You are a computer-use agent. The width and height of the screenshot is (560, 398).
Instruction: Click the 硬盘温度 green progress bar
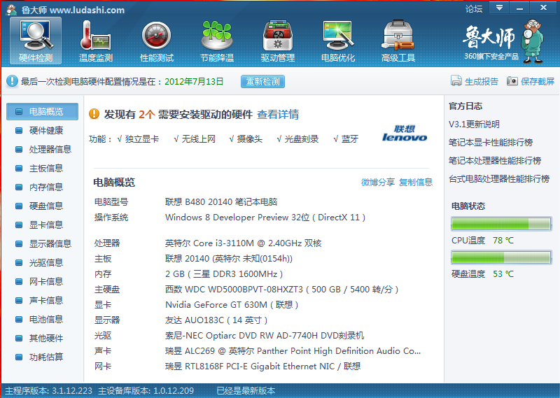pyautogui.click(x=501, y=257)
